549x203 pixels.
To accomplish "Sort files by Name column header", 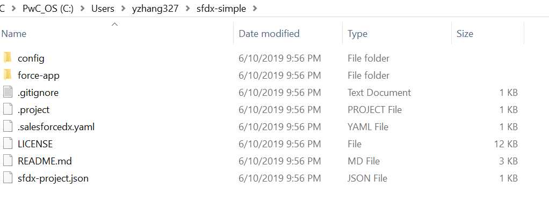I will pos(117,34).
